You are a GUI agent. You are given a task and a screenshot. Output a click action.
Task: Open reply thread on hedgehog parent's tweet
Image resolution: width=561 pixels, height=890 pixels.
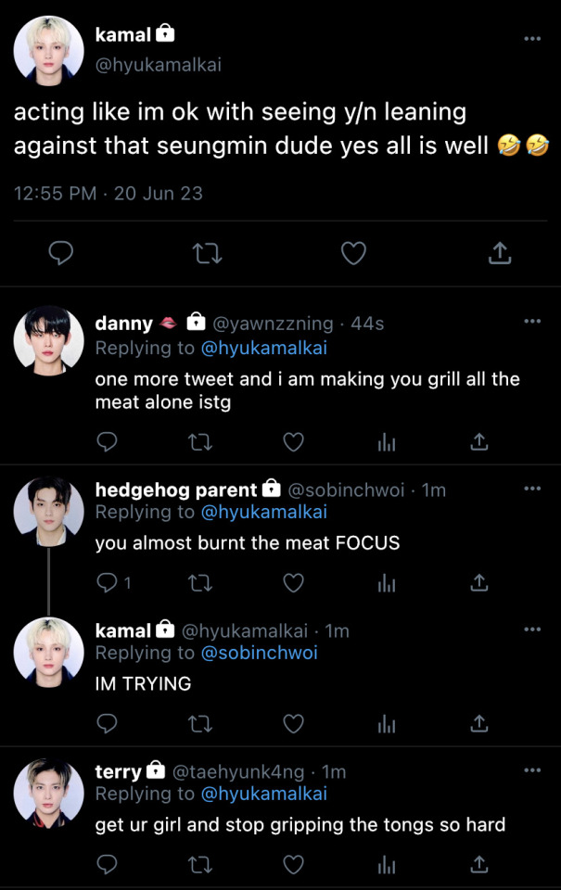click(x=113, y=583)
